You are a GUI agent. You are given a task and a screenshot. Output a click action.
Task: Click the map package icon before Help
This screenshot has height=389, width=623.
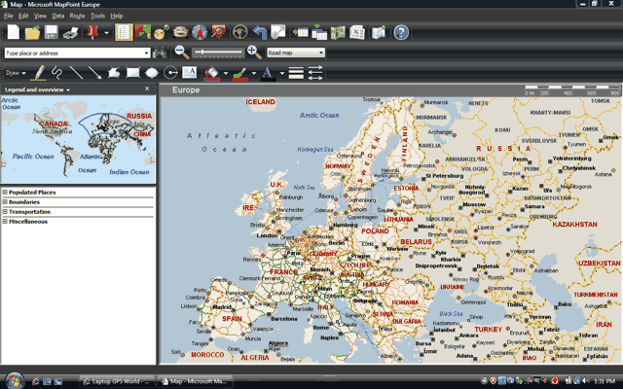point(379,32)
